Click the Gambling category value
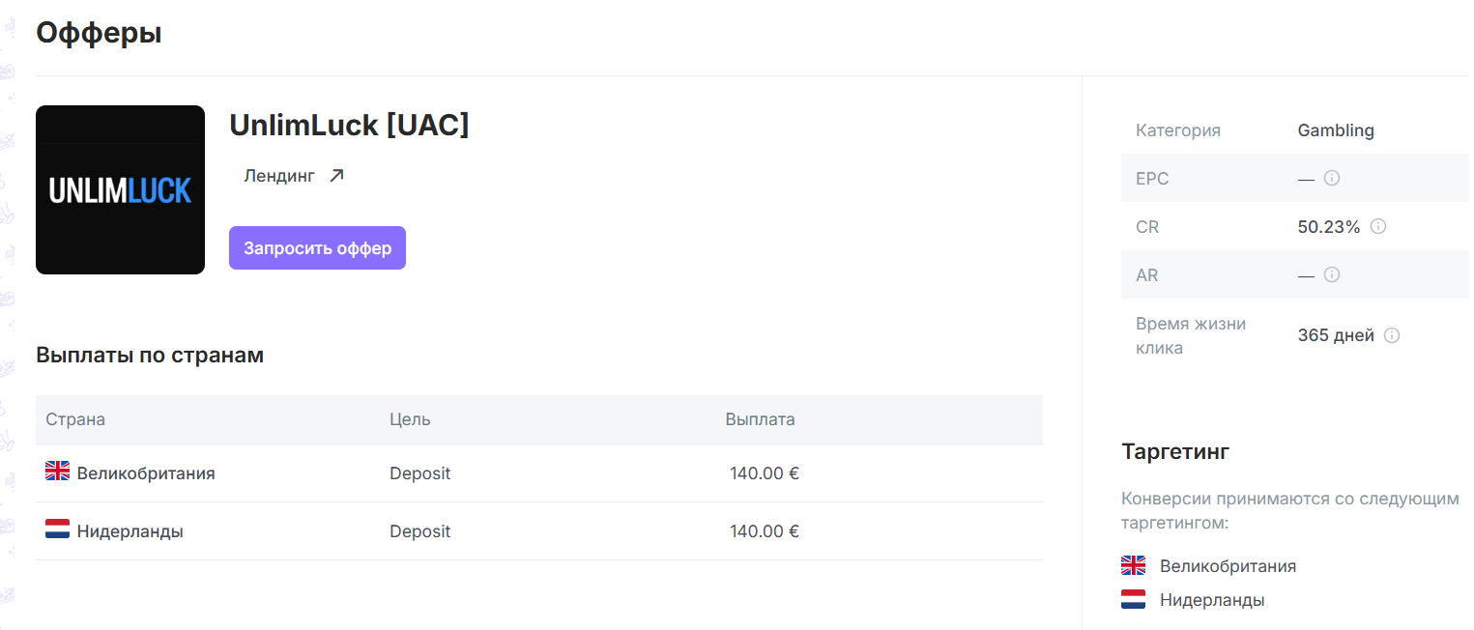The height and width of the screenshot is (630, 1474). (x=1336, y=130)
